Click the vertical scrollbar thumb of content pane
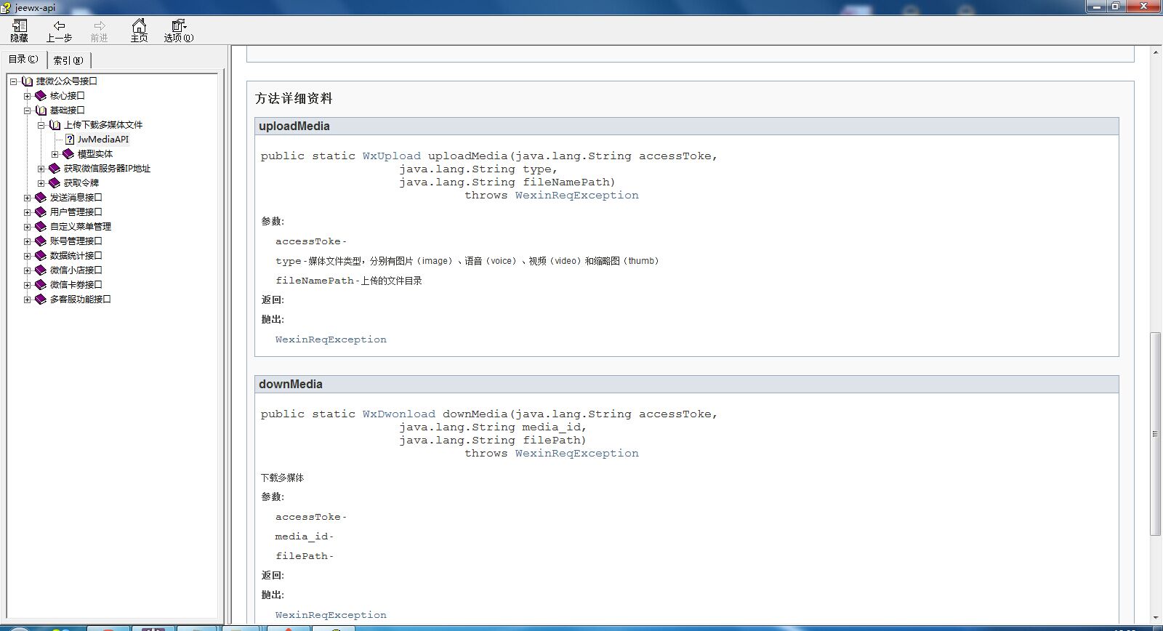This screenshot has height=631, width=1163. 1155,433
